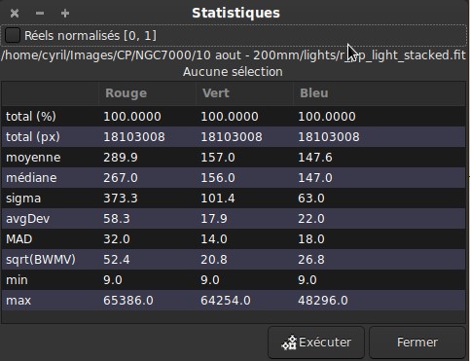This screenshot has height=361, width=470.
Task: Click the Exécuter button label
Action: 325,343
